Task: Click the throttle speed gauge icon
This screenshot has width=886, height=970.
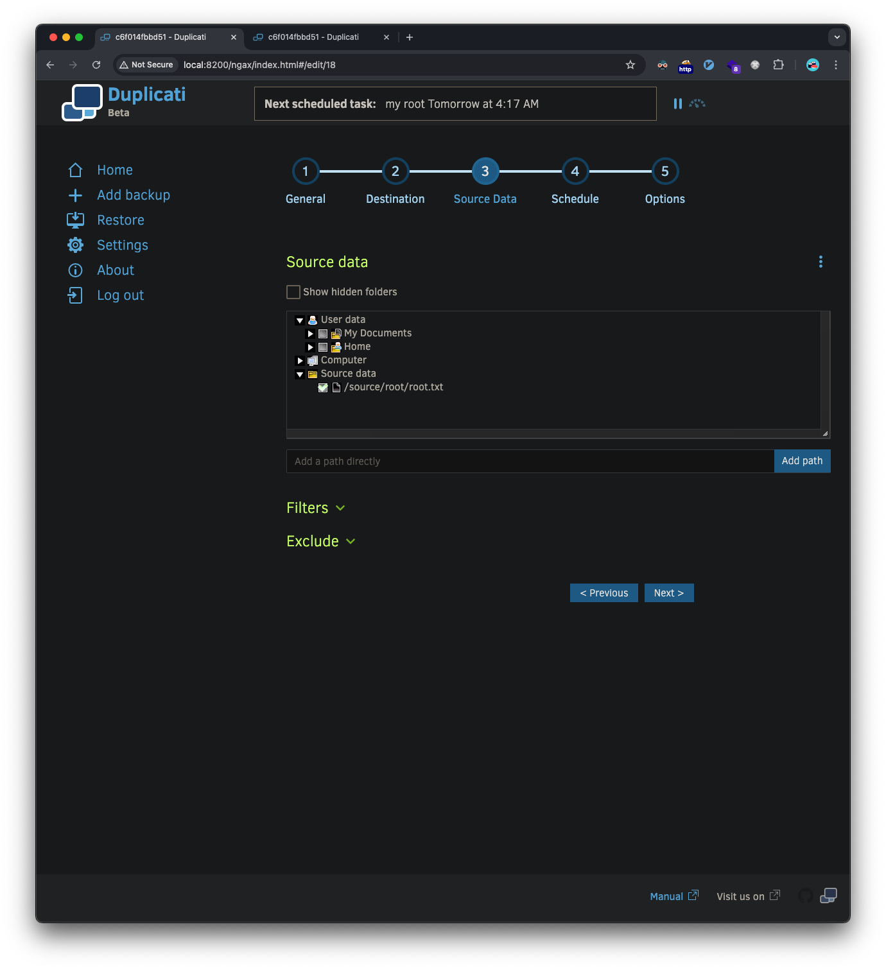Action: click(x=697, y=103)
